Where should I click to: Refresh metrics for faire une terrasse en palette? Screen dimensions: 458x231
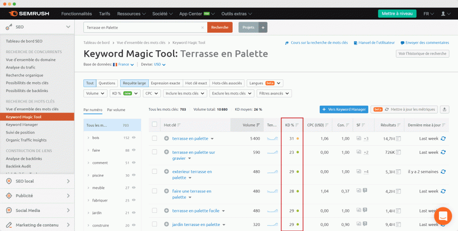(443, 191)
